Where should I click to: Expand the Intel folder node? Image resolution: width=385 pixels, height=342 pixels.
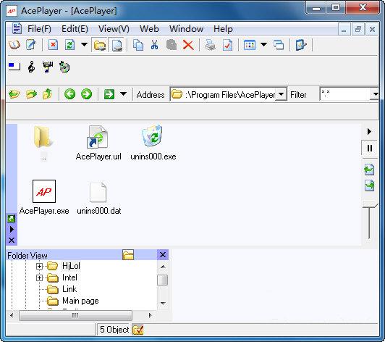click(39, 278)
